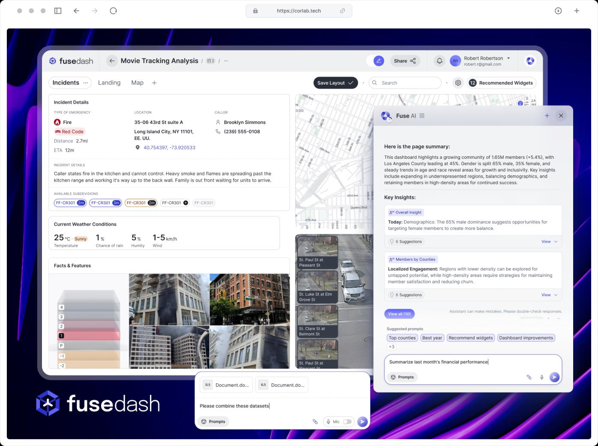Send the Fuse AI financial performance prompt
Screen dimensions: 598x446
pos(554,377)
